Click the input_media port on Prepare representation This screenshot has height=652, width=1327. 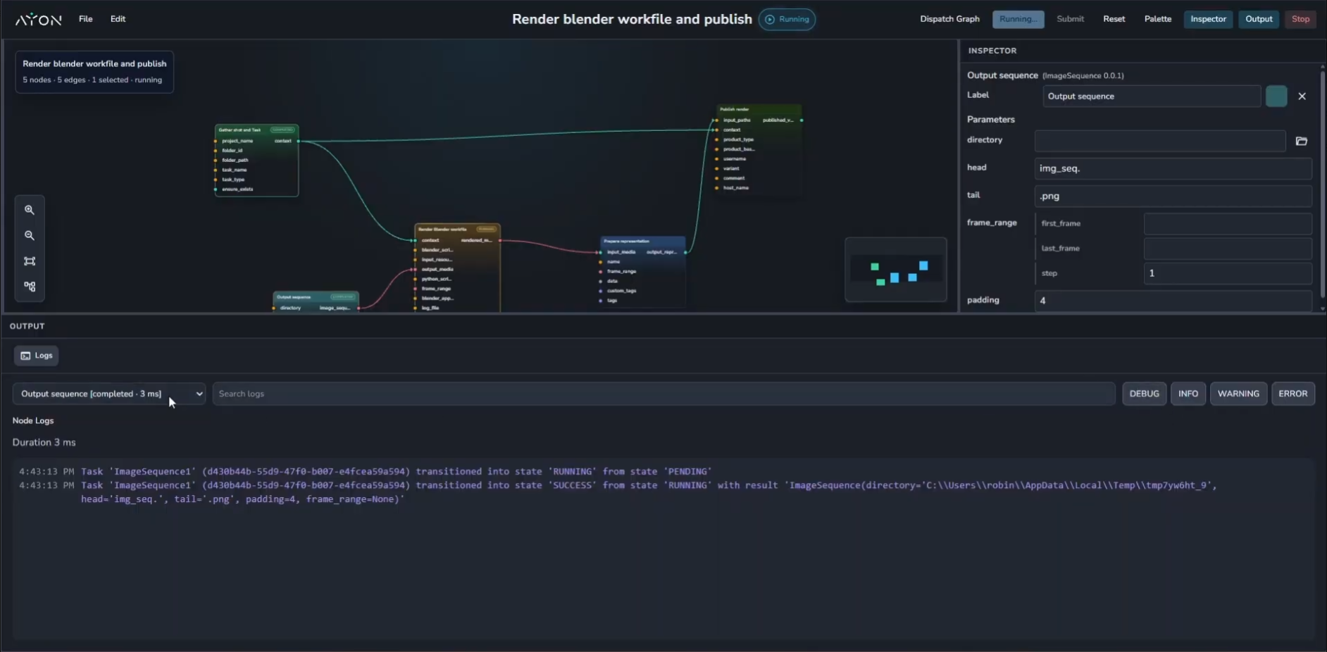(x=600, y=252)
